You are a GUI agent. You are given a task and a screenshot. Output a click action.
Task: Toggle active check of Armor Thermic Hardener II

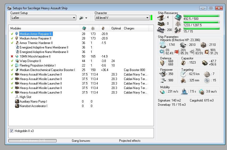pos(12,43)
